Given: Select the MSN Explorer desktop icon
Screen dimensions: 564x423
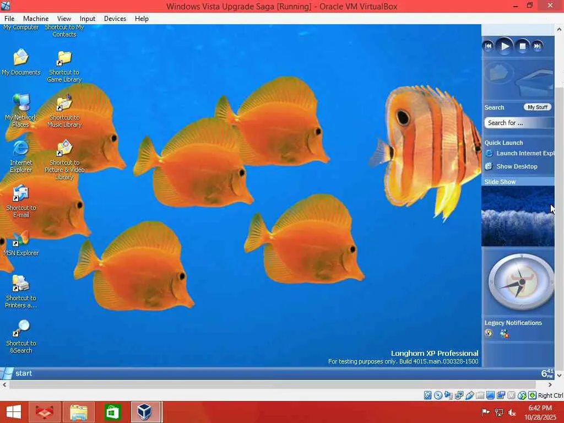Looking at the screenshot, I should 21,243.
